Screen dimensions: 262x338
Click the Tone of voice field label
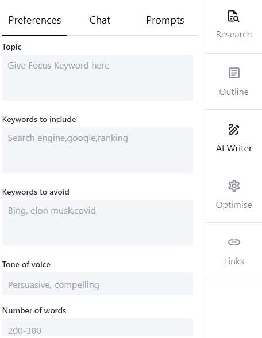click(x=26, y=264)
